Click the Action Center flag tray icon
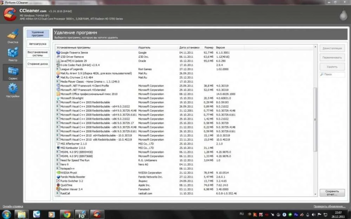Viewport: 351px width, 219px height. click(319, 215)
